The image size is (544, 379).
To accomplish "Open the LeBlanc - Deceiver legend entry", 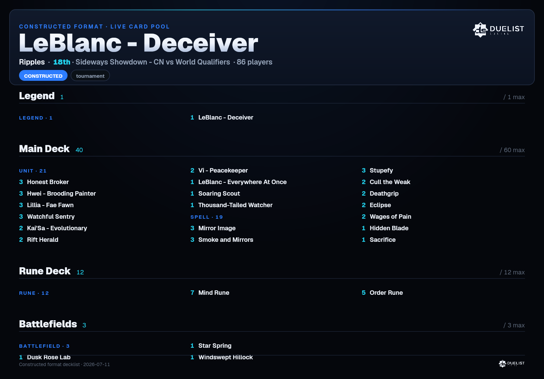I will pyautogui.click(x=226, y=118).
